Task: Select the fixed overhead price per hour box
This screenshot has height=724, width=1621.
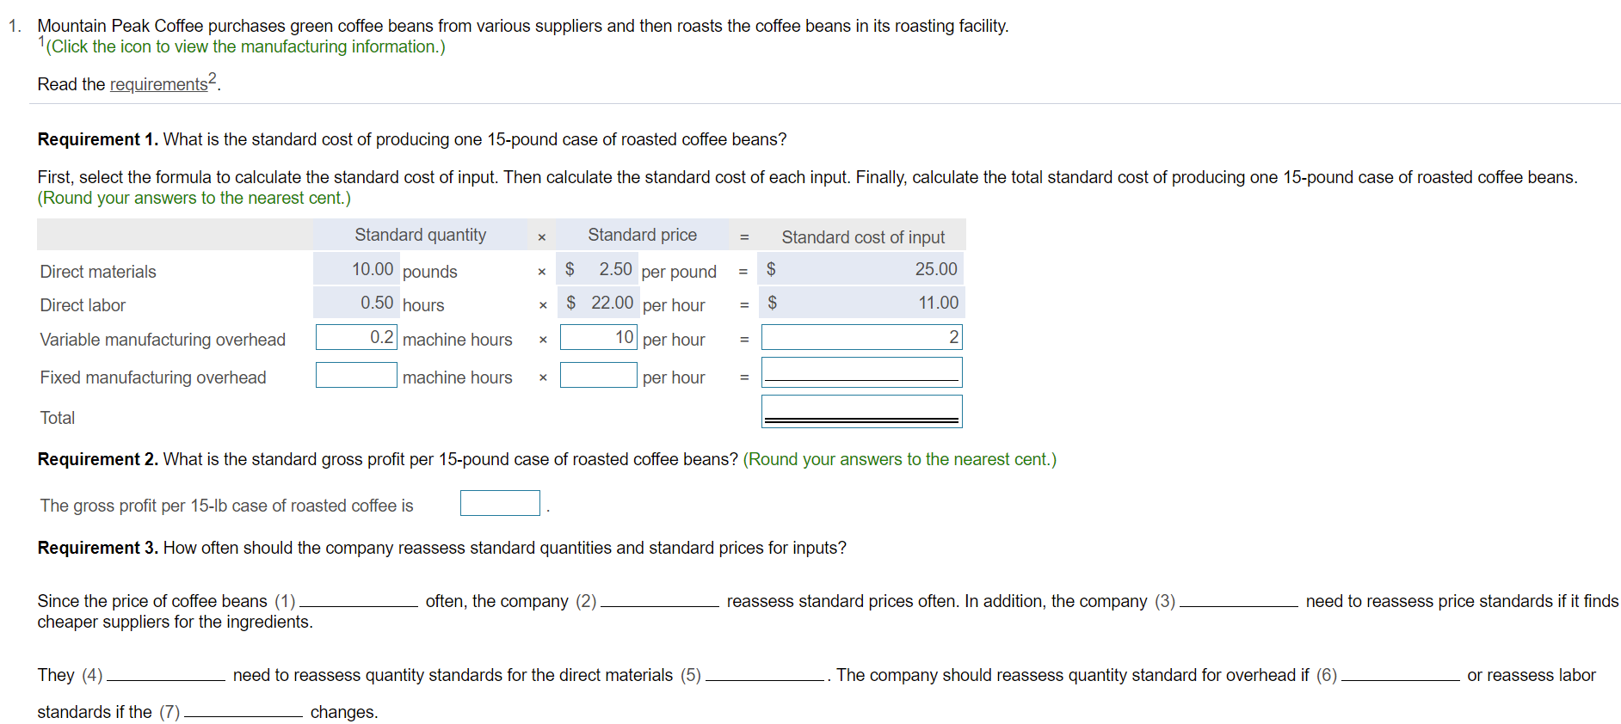Action: (598, 375)
